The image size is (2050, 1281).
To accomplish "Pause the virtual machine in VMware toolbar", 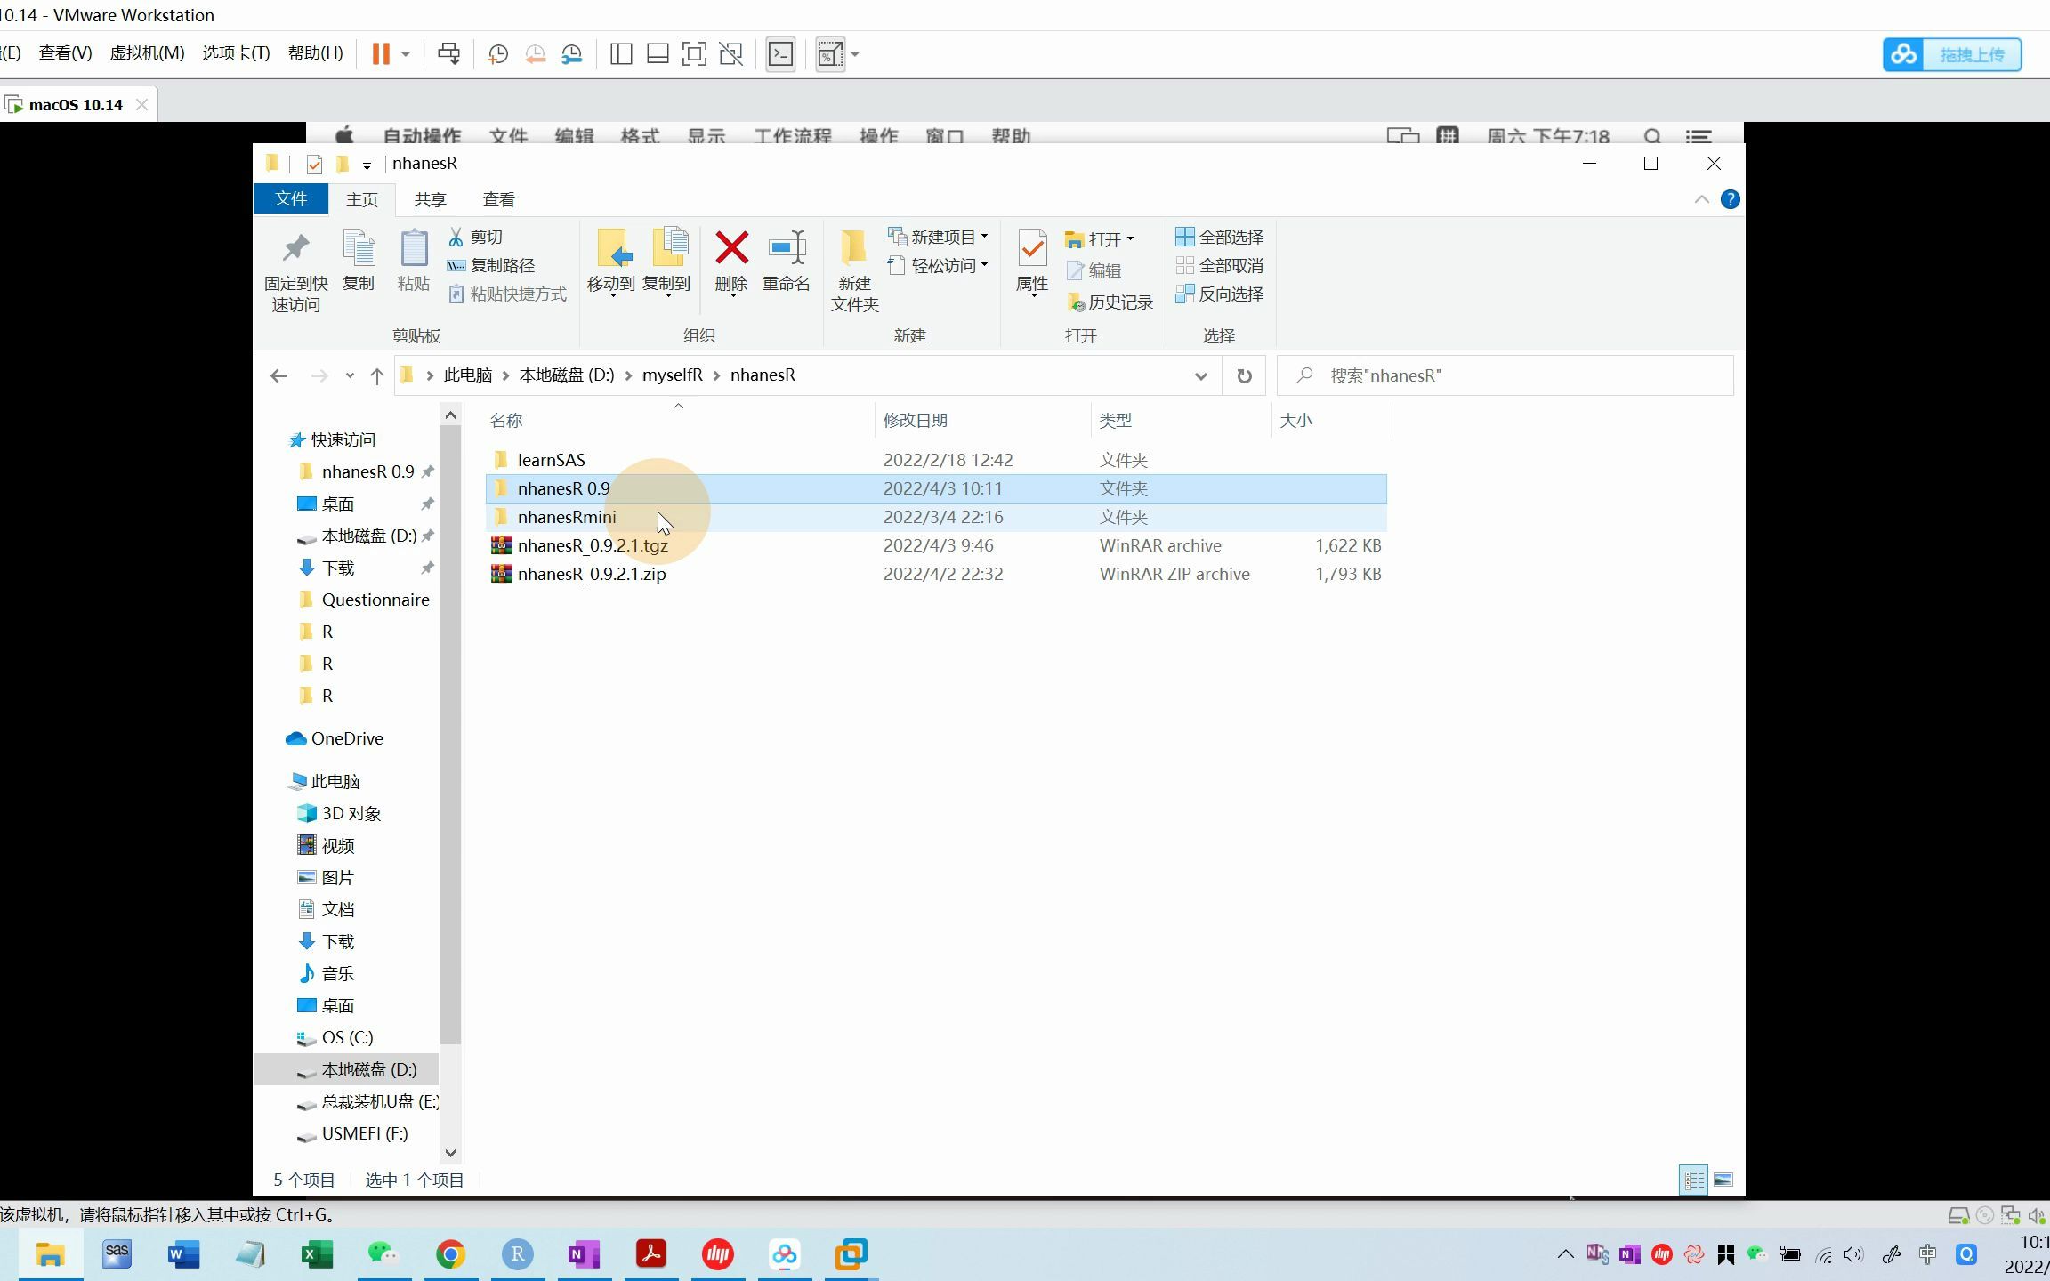I will (x=381, y=54).
